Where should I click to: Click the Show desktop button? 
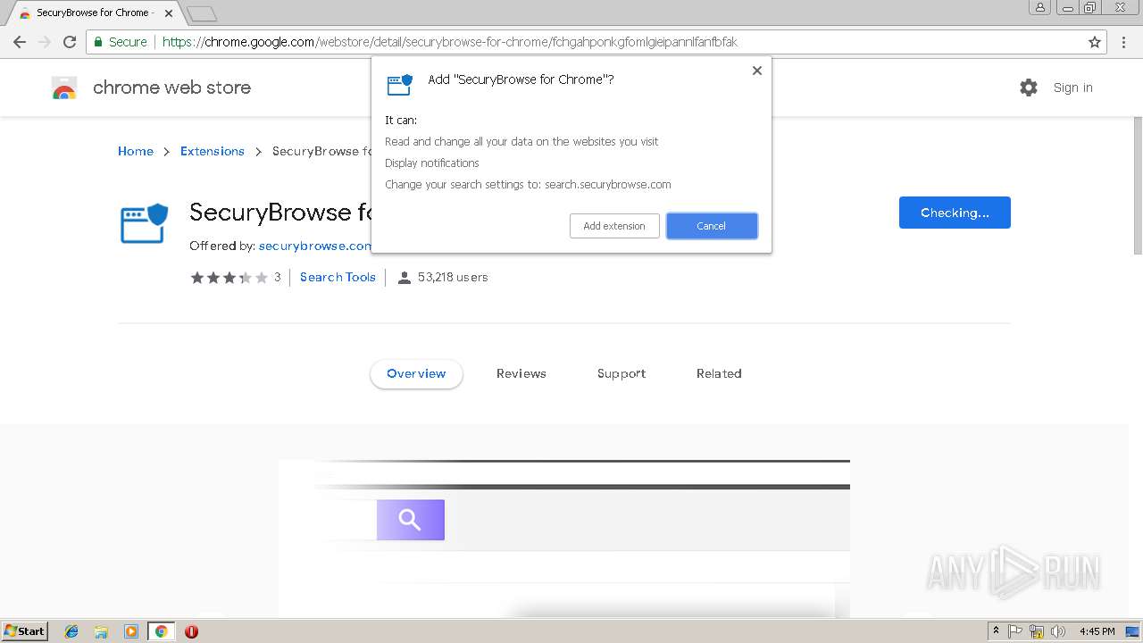(1133, 631)
